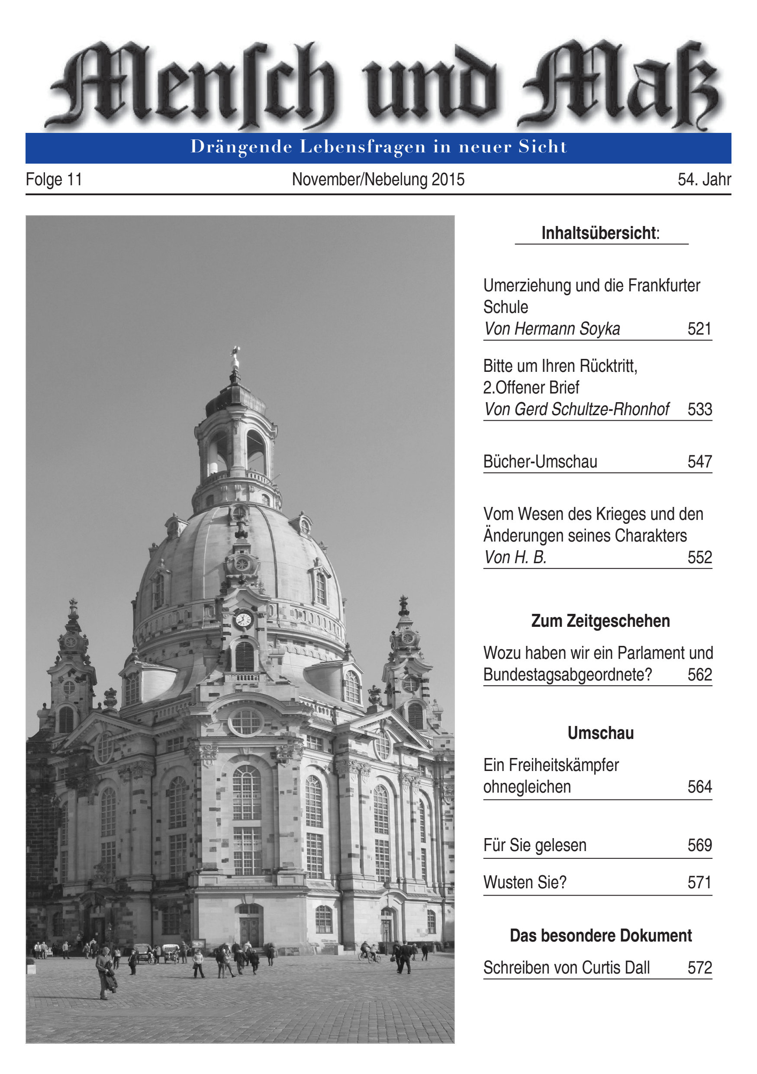Open the 'Für Sie gelesen' entry

535,845
